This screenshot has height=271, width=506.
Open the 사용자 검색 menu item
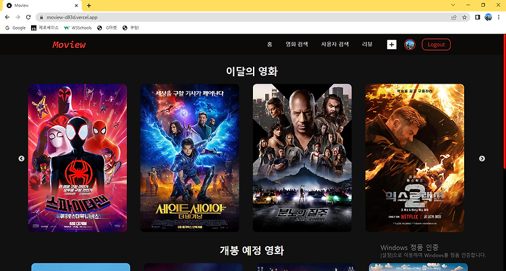coord(335,44)
